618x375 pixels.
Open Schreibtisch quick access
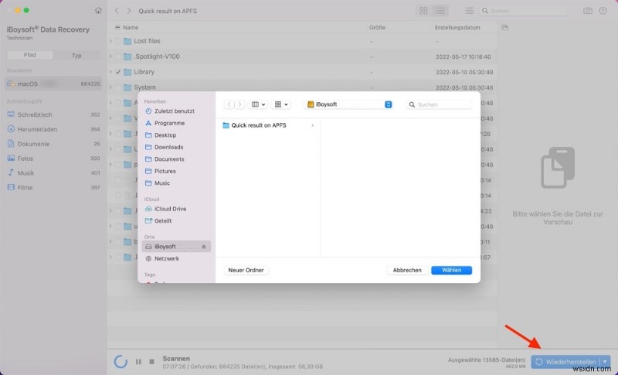tap(53, 114)
